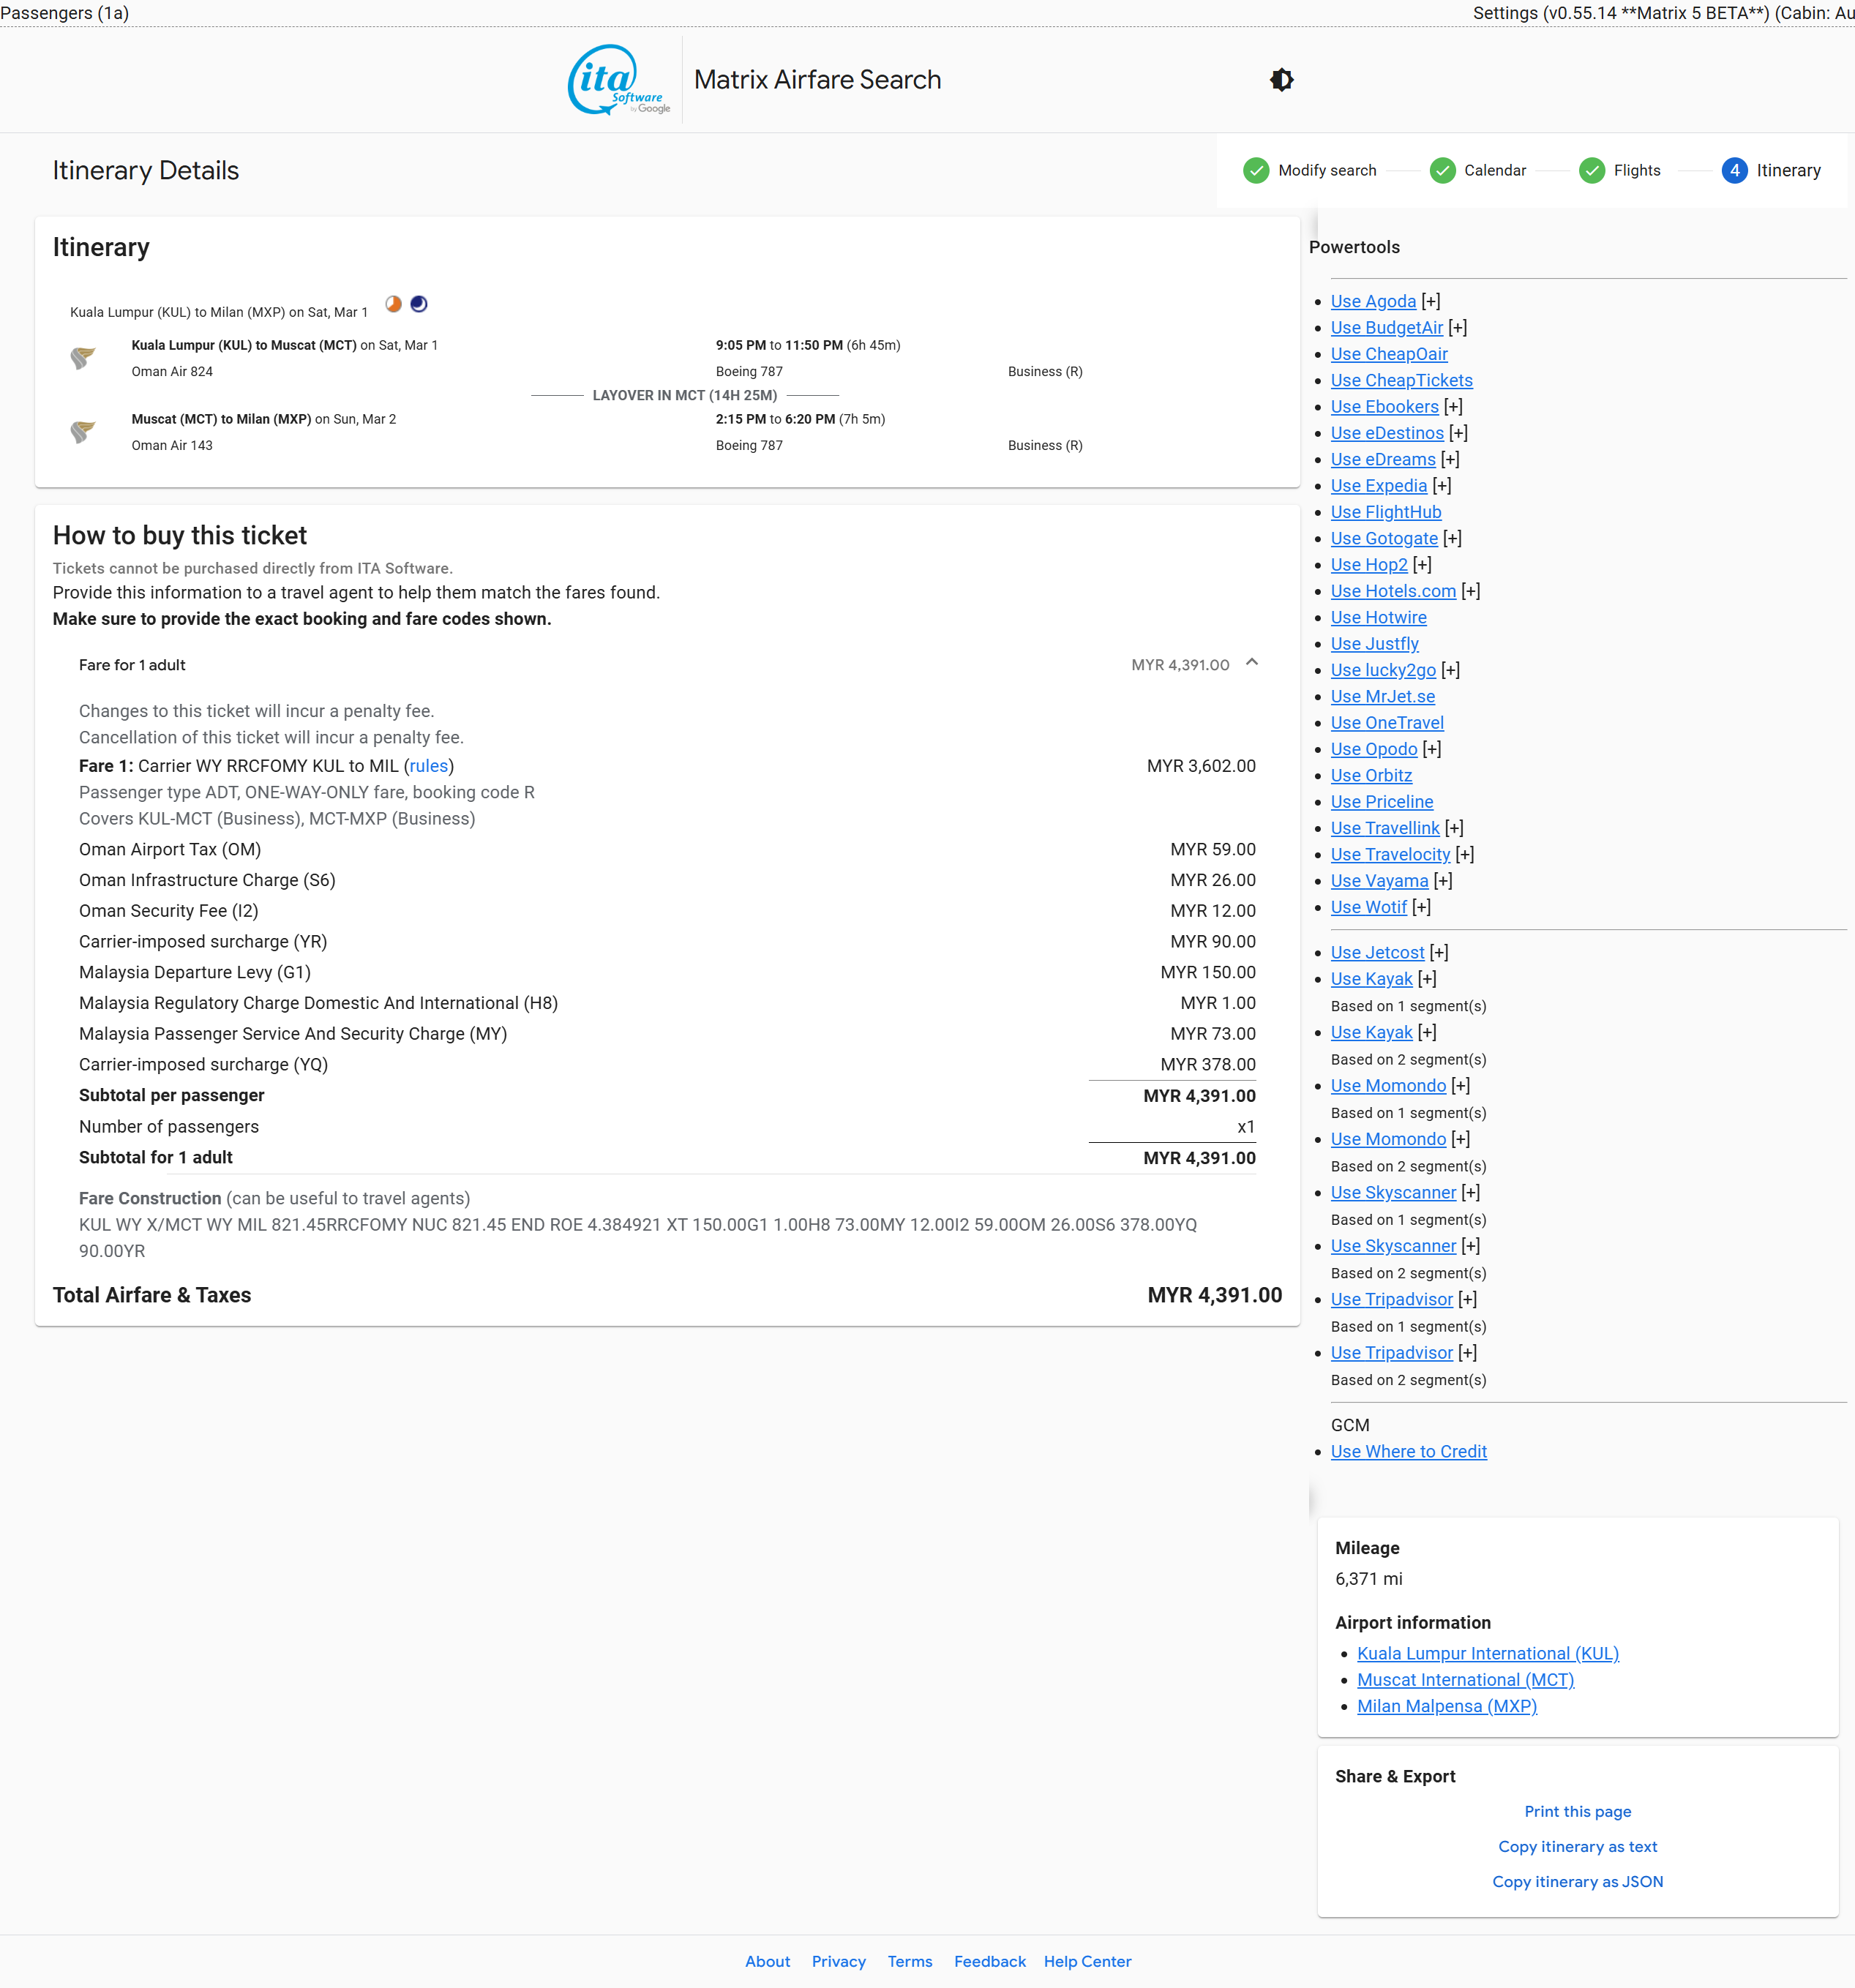Click the step 4 Itinerary circle icon

pyautogui.click(x=1735, y=171)
